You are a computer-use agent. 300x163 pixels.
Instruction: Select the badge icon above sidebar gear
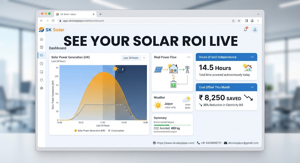coord(42,80)
